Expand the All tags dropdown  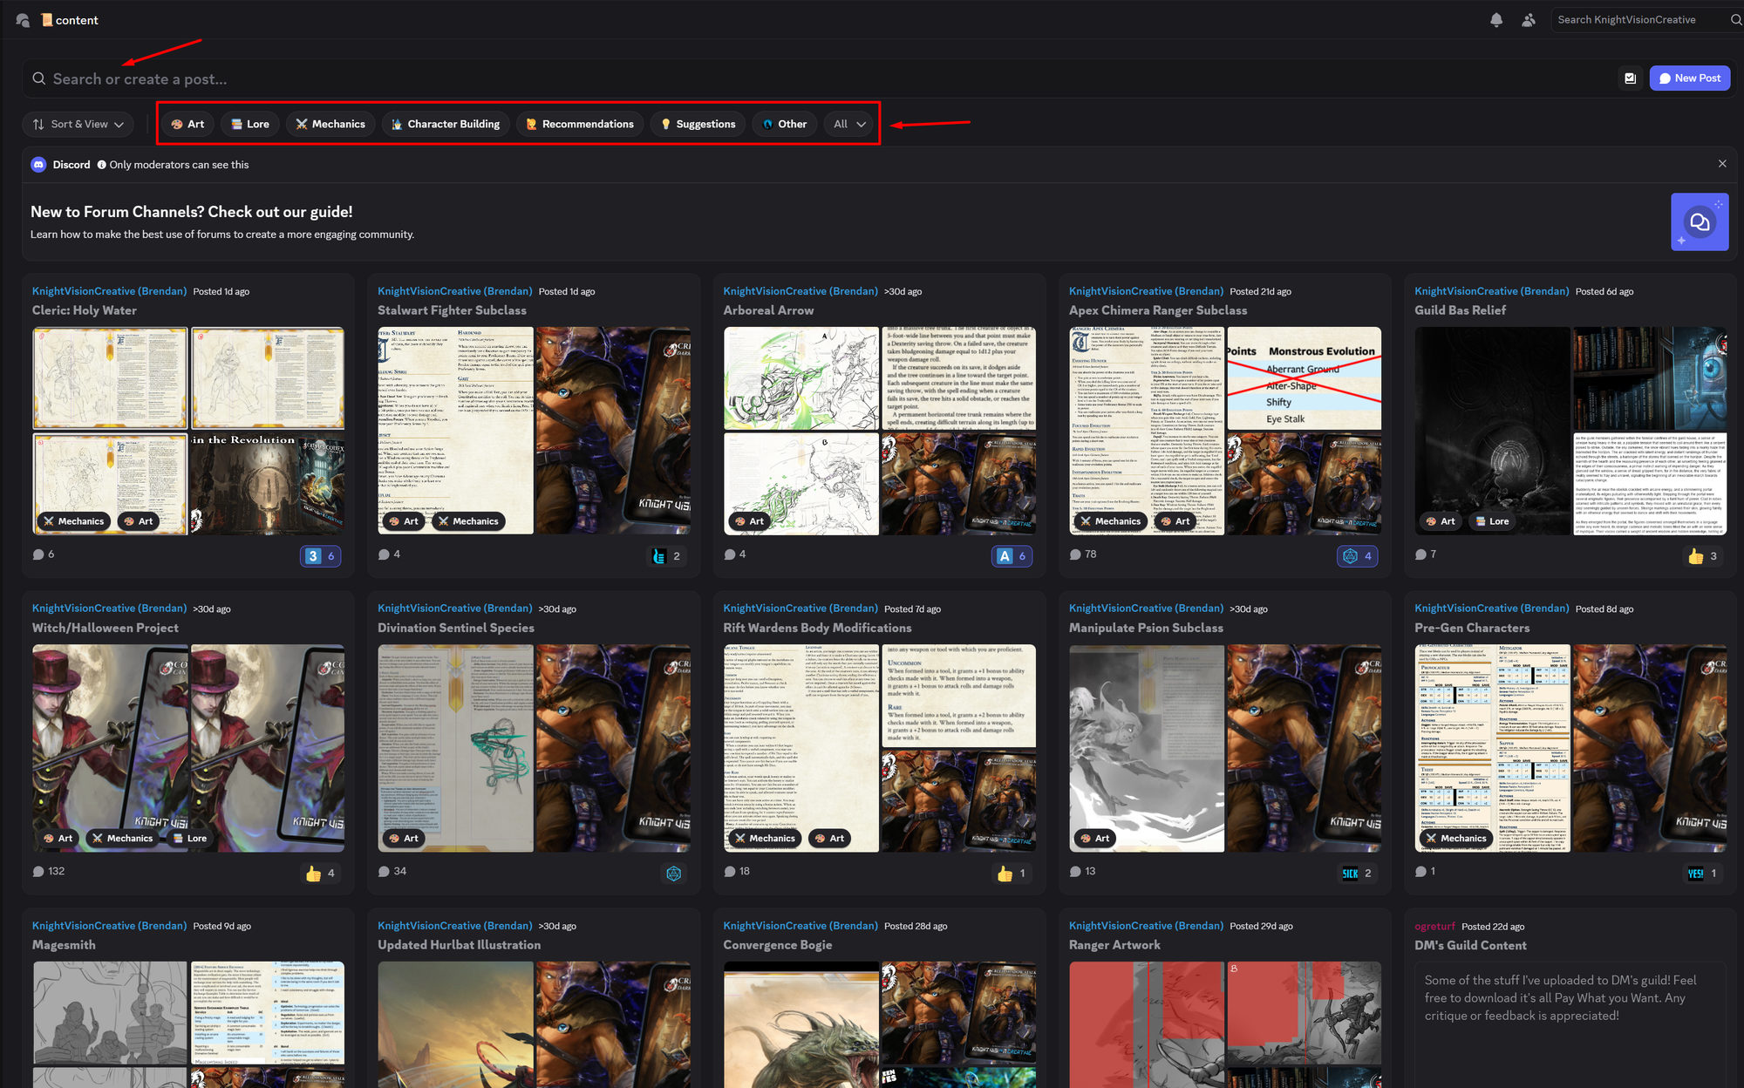(849, 125)
